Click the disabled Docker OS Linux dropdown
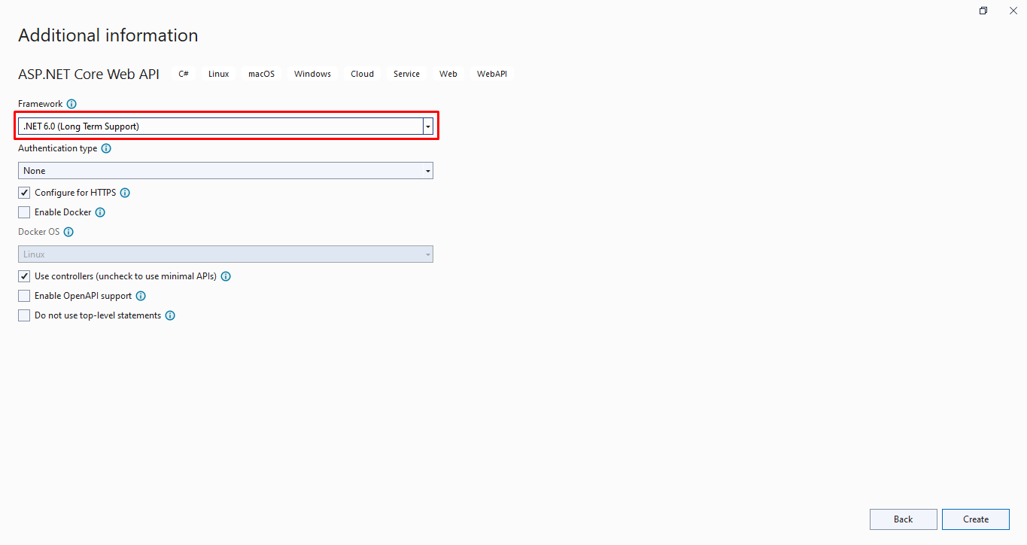Screen dimensions: 1027x545 [x=226, y=254]
